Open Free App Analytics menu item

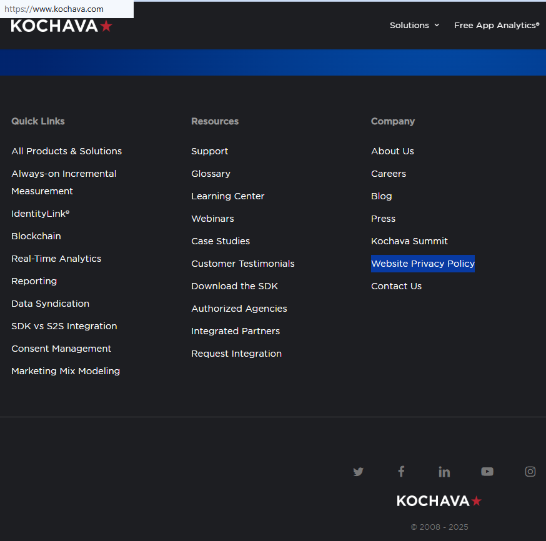tap(496, 26)
